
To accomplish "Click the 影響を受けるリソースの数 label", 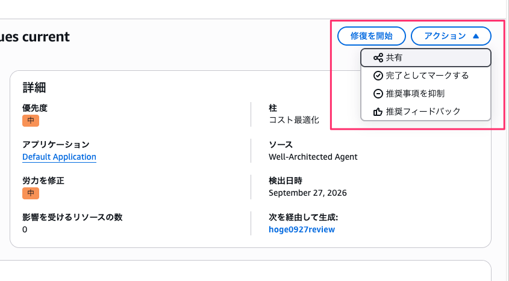I will (x=72, y=217).
